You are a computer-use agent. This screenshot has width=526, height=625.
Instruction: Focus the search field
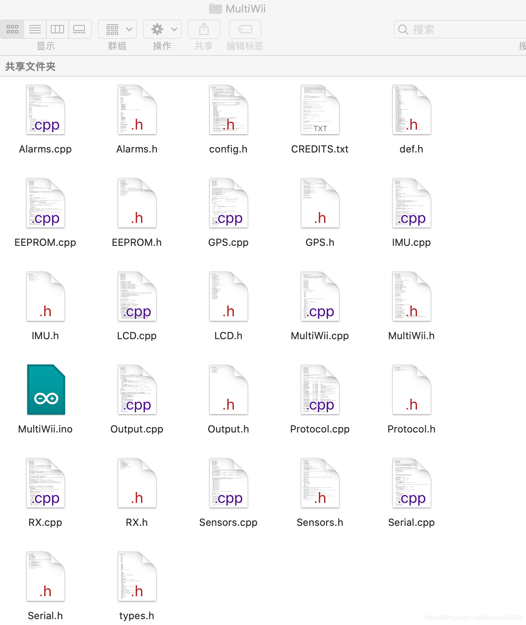click(x=460, y=29)
